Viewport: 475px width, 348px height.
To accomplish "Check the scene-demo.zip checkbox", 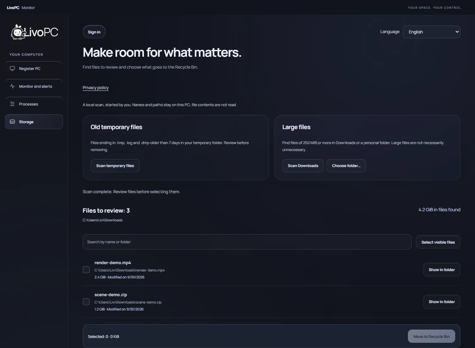I will tap(86, 302).
